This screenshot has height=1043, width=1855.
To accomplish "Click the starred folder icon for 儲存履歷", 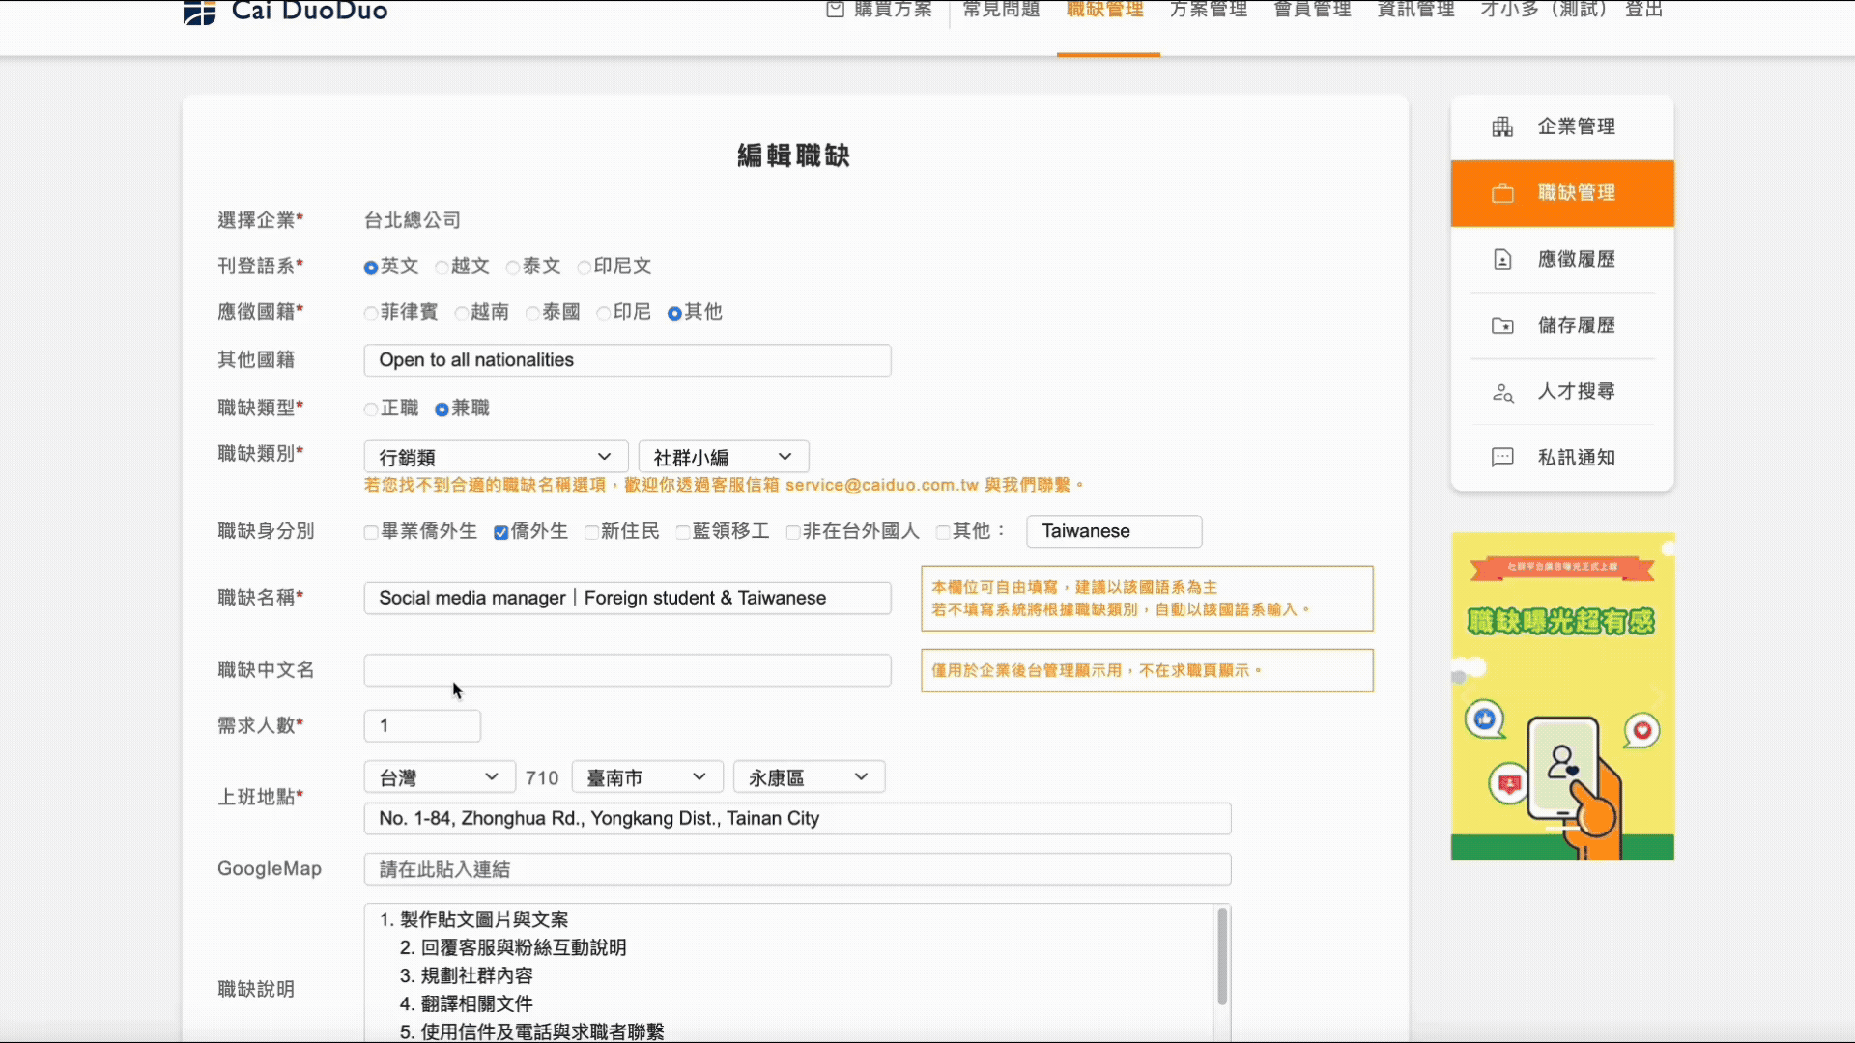I will pos(1502,325).
